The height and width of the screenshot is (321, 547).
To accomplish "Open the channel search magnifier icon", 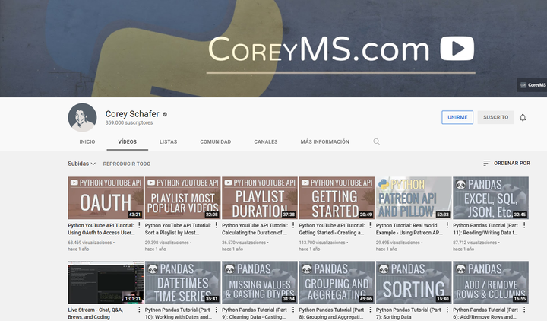I will point(376,141).
